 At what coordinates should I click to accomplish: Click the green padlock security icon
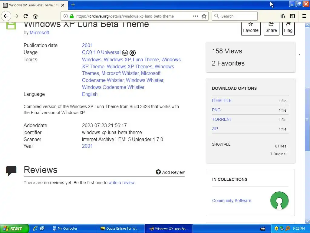72,16
